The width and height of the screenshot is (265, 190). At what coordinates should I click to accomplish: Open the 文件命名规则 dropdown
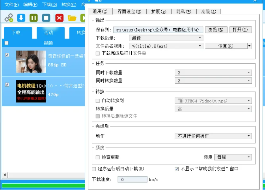click(x=166, y=46)
